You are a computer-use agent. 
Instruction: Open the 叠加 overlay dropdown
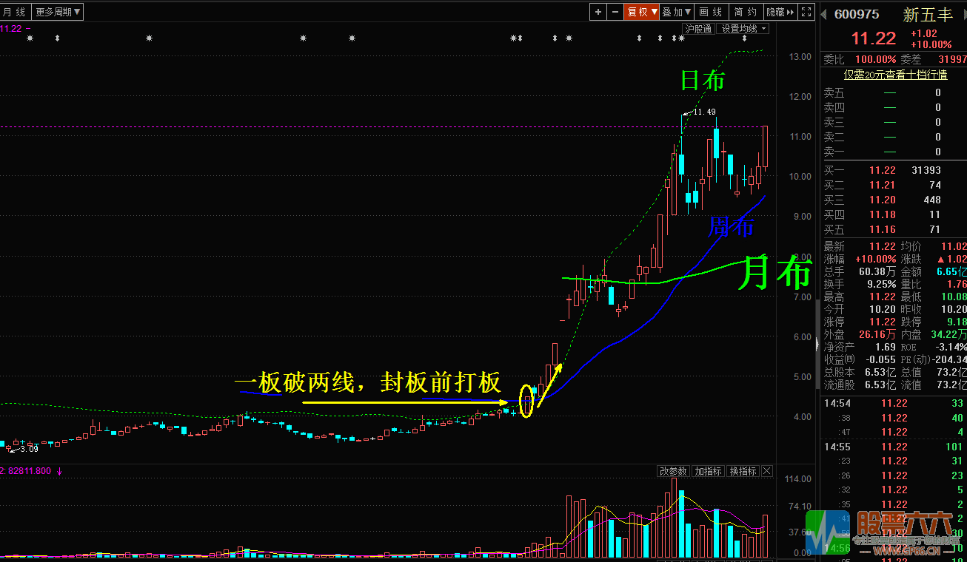point(677,12)
